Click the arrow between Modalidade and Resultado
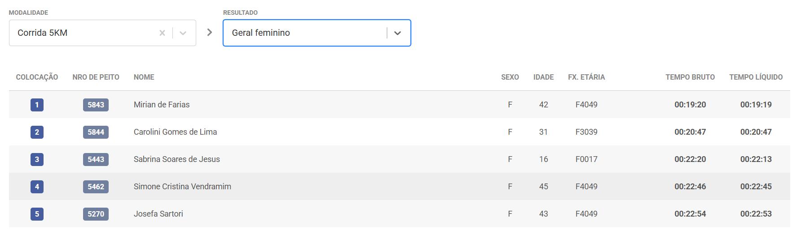801x230 pixels. point(209,32)
